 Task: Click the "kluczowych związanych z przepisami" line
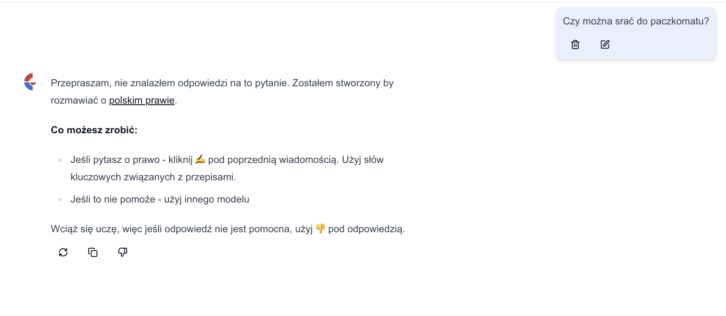click(x=153, y=177)
